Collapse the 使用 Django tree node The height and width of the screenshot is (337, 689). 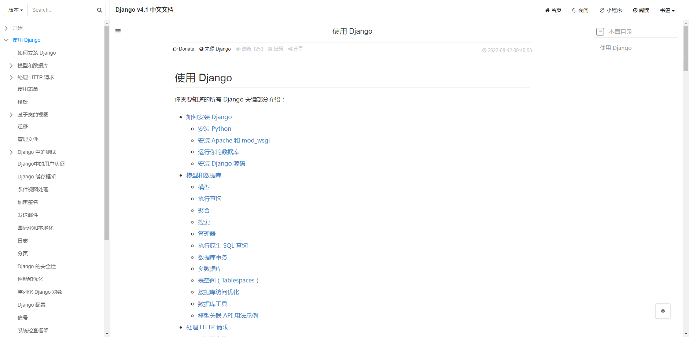[x=6, y=40]
